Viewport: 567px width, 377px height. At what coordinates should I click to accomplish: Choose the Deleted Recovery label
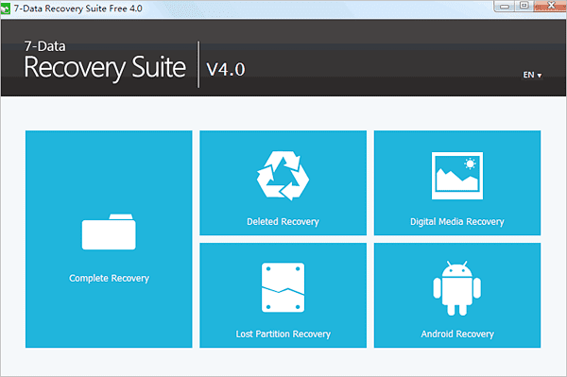coord(283,222)
